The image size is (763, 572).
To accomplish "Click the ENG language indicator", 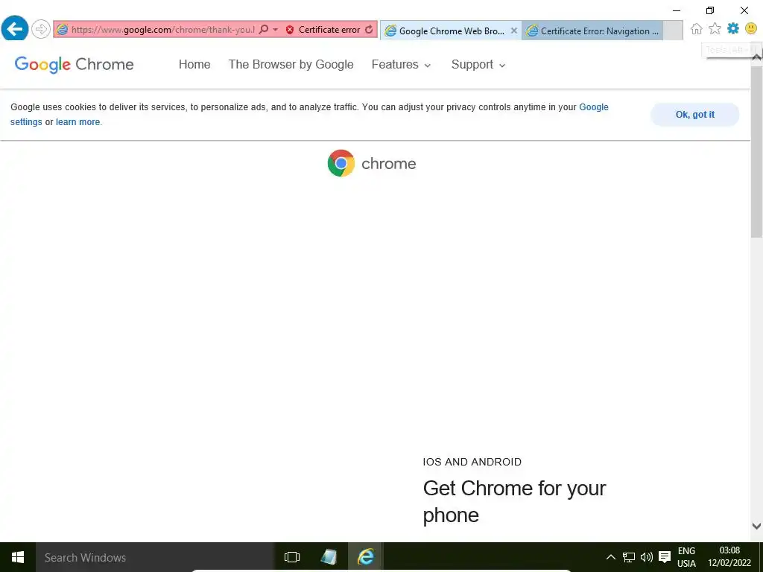I will point(686,557).
